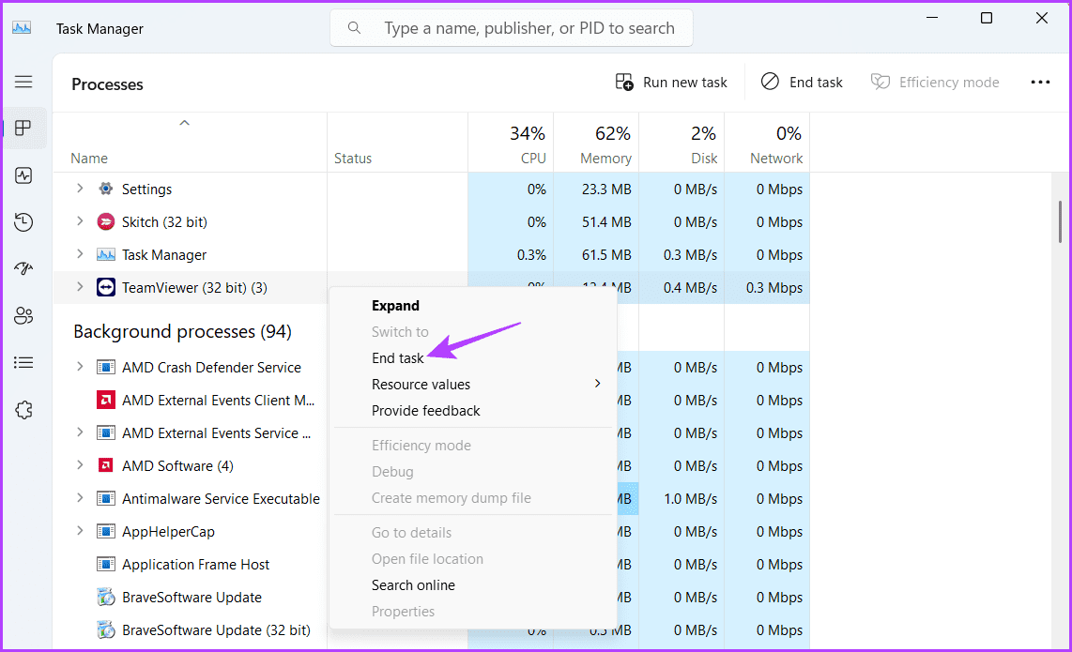The width and height of the screenshot is (1072, 652).
Task: Expand the AppHelperCap row
Action: tap(80, 530)
